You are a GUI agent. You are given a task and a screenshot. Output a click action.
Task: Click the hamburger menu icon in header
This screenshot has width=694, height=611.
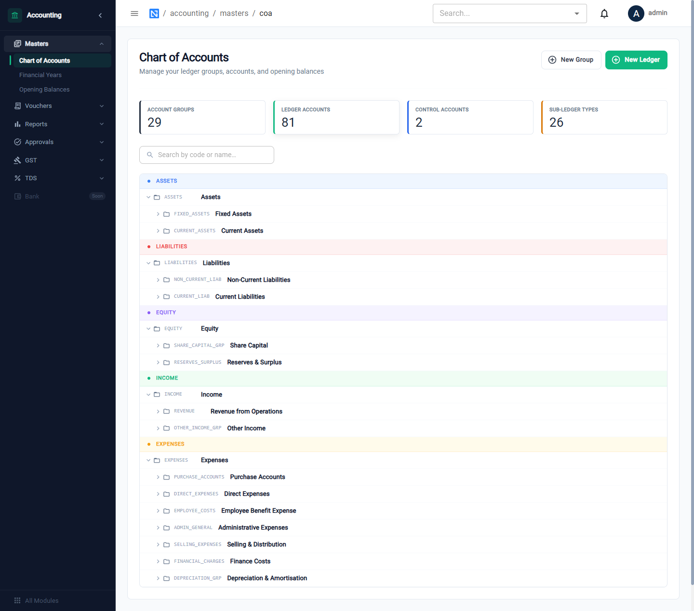coord(134,13)
